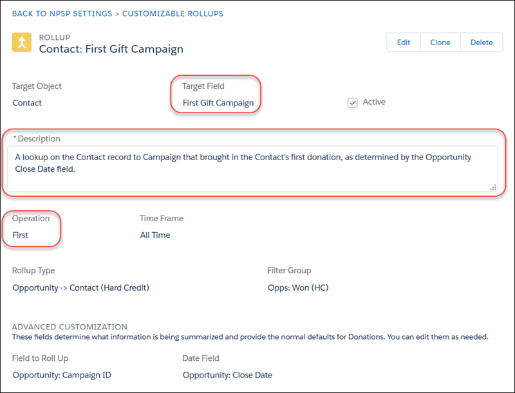
Task: Click the yellow Rollup icon
Action: [x=23, y=43]
